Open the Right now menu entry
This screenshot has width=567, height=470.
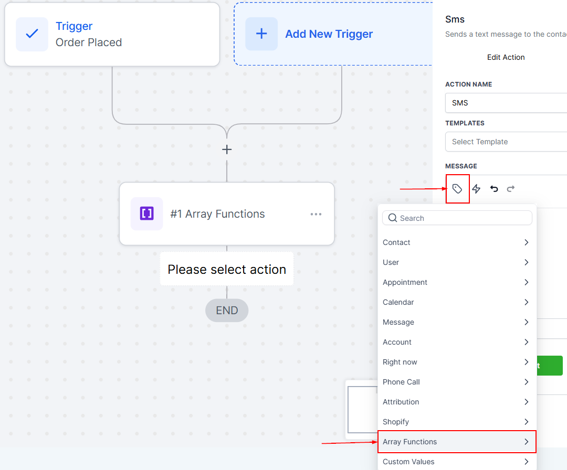coord(400,362)
